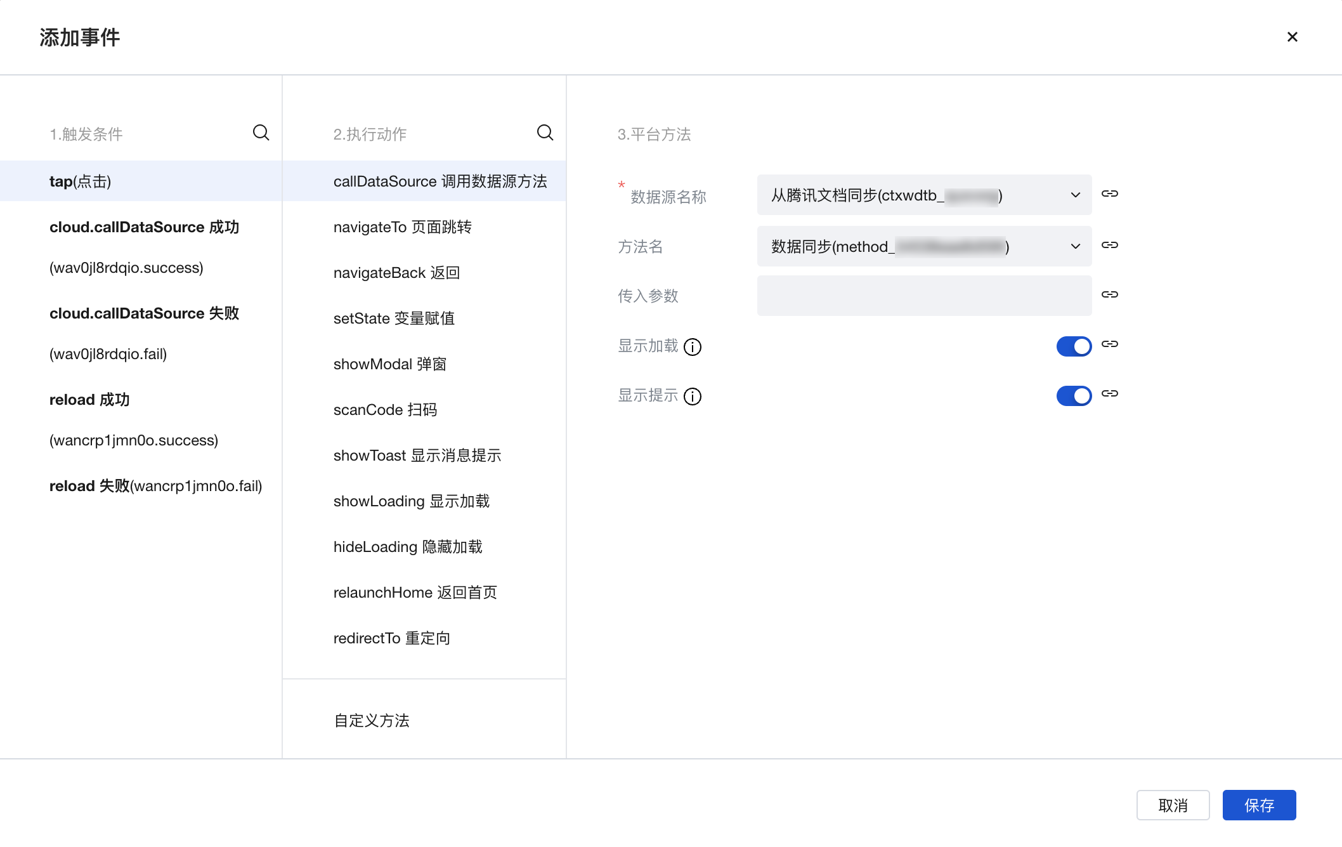The width and height of the screenshot is (1342, 847).
Task: Click the 取消 button
Action: pos(1172,806)
